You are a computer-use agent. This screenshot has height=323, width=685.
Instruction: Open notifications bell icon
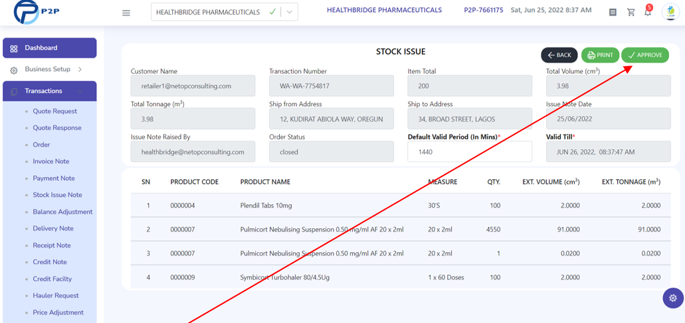[x=648, y=11]
